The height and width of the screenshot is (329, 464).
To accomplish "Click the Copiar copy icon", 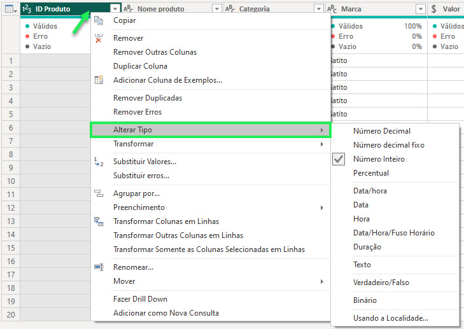I will pyautogui.click(x=99, y=20).
